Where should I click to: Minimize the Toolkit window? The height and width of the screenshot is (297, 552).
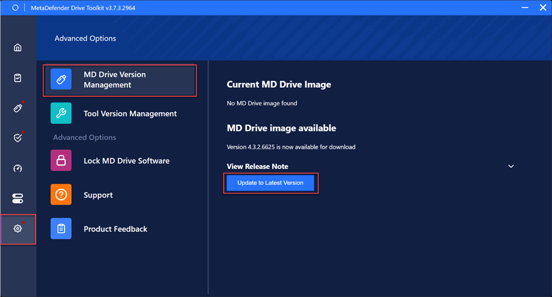click(525, 7)
